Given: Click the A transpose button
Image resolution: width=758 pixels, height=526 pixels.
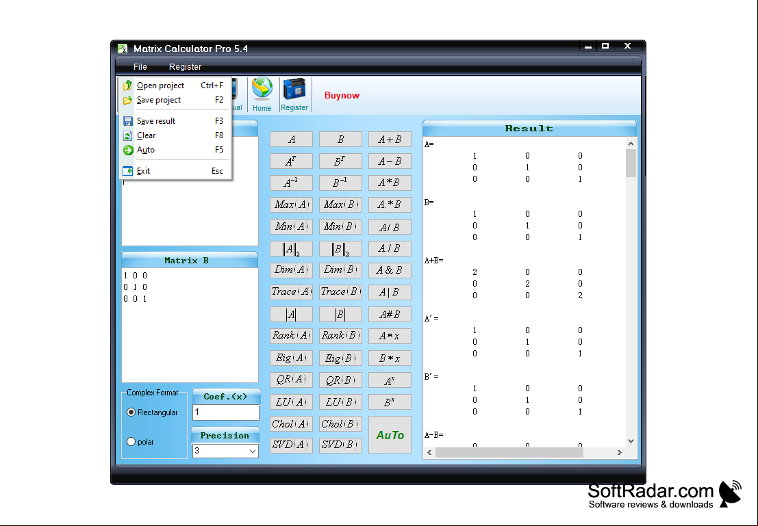Looking at the screenshot, I should (291, 161).
